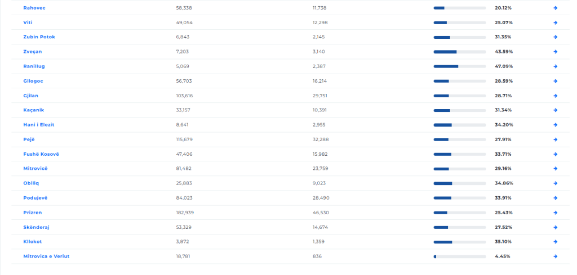This screenshot has height=275, width=577.
Task: Open arrow icon for Prizren row
Action: 555,213
